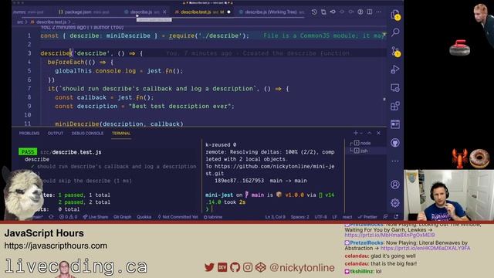Image resolution: width=494 pixels, height=278 pixels.
Task: Open the OUTPUT panel tab
Action: tap(56, 134)
